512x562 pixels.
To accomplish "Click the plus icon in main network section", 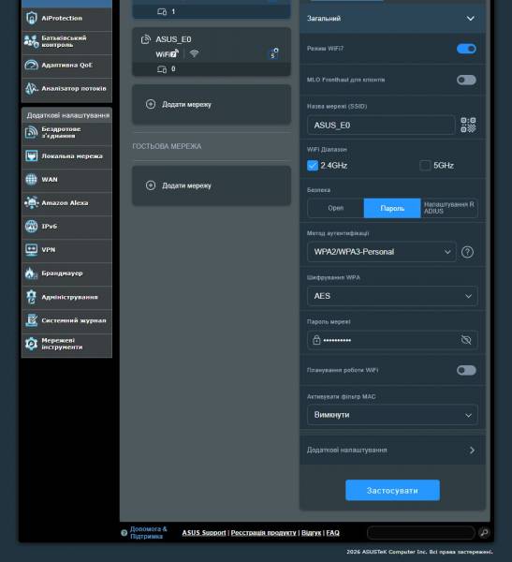I will click(151, 104).
